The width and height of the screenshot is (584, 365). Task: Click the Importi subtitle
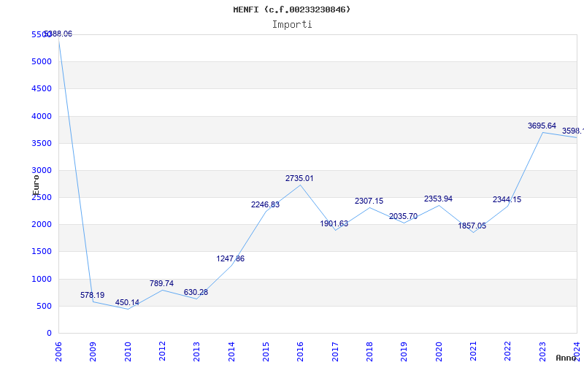292,25
